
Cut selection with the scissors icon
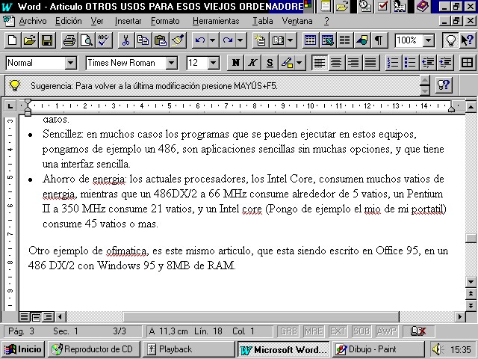click(125, 40)
